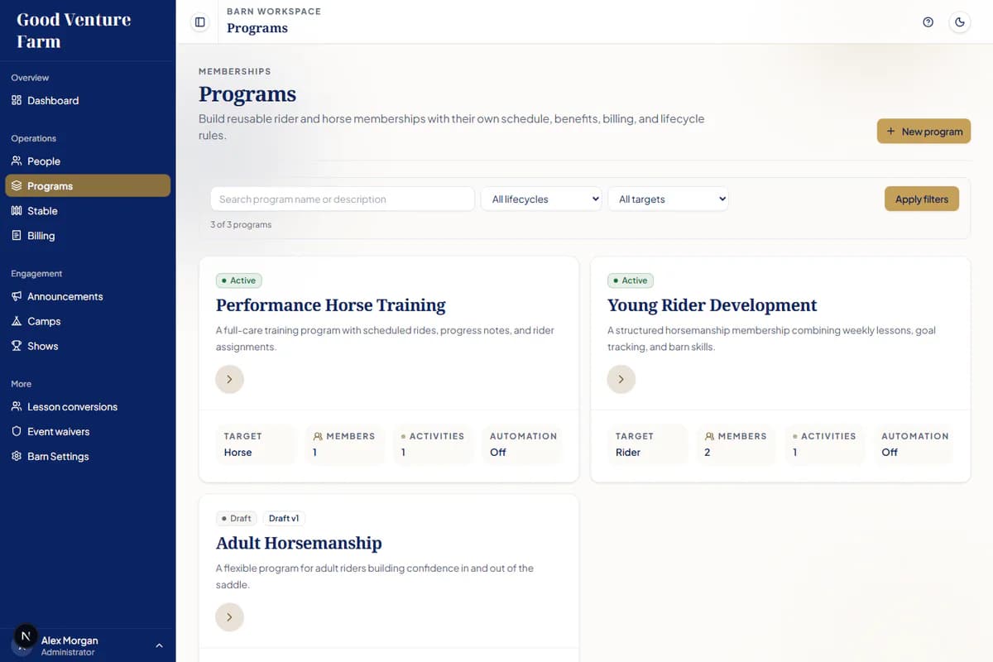Open Adult Horsemanship arrow button
Image resolution: width=993 pixels, height=662 pixels.
(229, 616)
